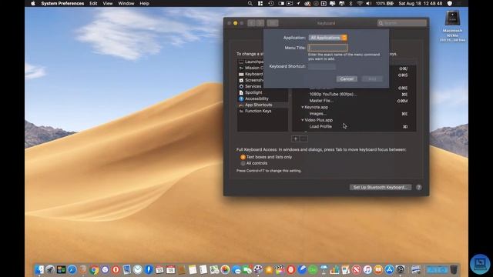Open the Trash in the Dock
Viewport: 493px width, 277px height.
click(454, 269)
